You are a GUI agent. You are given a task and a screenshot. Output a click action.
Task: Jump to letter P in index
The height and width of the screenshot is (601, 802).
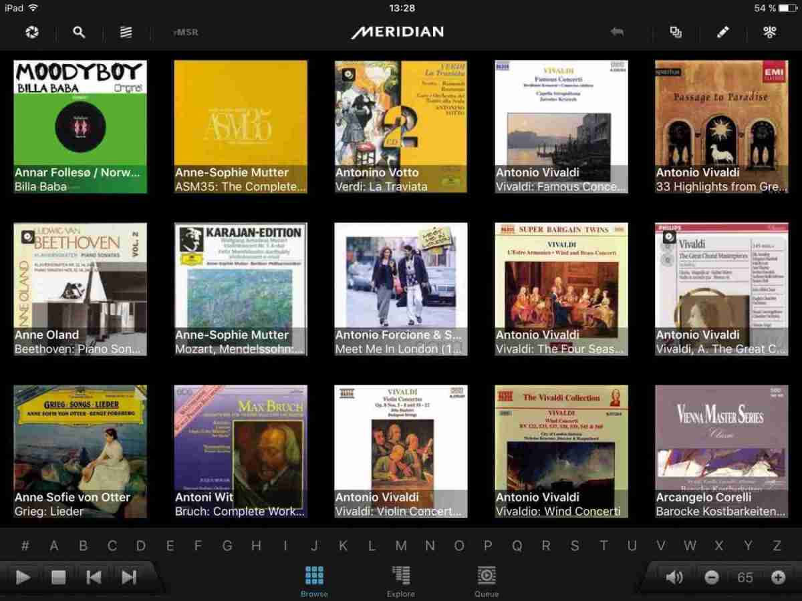[x=488, y=546]
